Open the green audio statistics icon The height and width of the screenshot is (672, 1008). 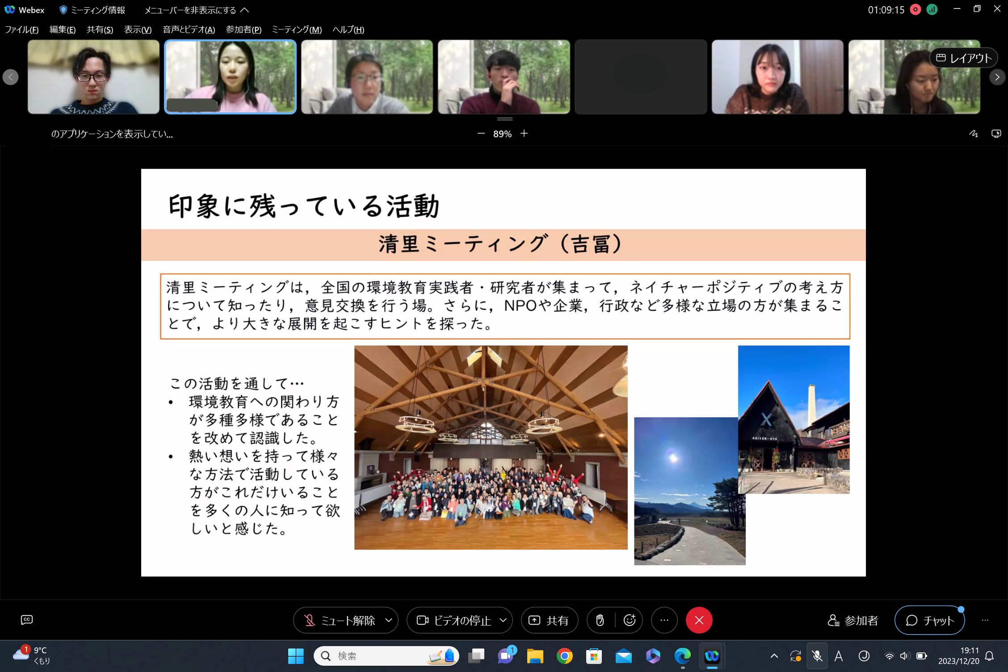pyautogui.click(x=932, y=10)
